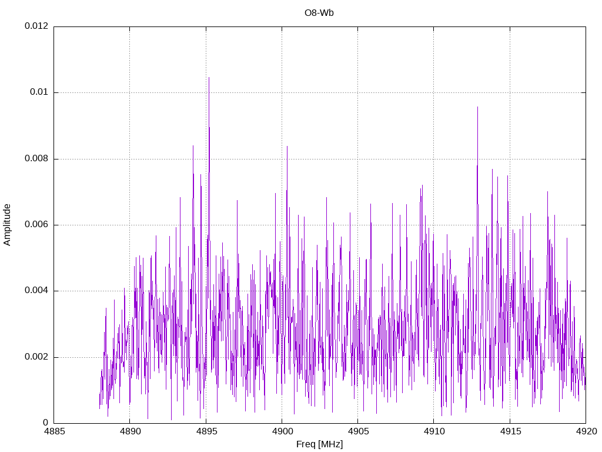Click the x-axis tick label '4900'
The height and width of the screenshot is (452, 602).
click(282, 431)
